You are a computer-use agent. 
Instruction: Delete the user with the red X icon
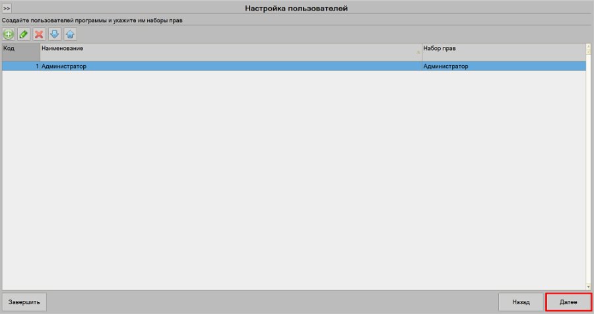click(x=39, y=34)
